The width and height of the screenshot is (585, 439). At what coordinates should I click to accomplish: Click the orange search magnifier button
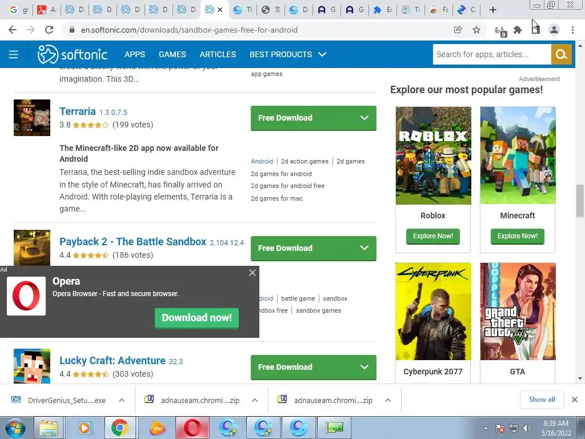561,54
